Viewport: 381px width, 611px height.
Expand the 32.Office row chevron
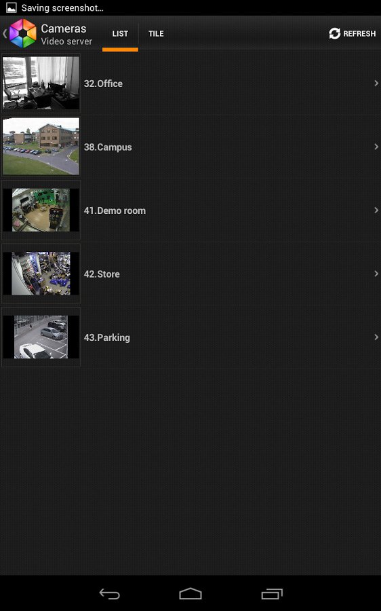click(x=376, y=83)
